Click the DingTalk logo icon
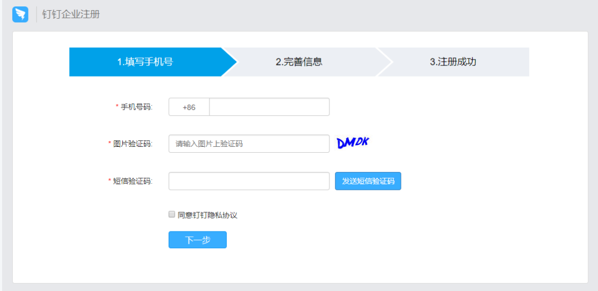598x291 pixels. tap(20, 14)
